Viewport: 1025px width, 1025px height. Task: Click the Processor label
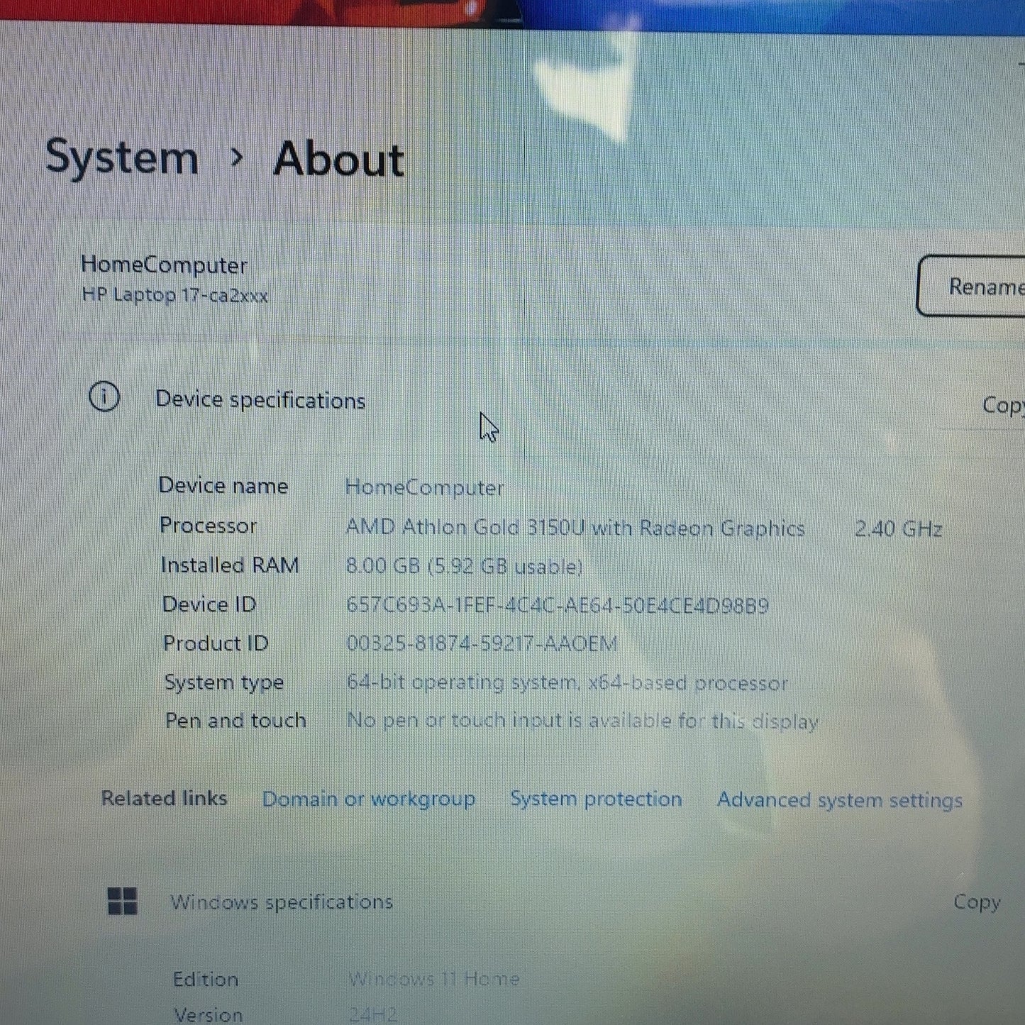pyautogui.click(x=209, y=525)
